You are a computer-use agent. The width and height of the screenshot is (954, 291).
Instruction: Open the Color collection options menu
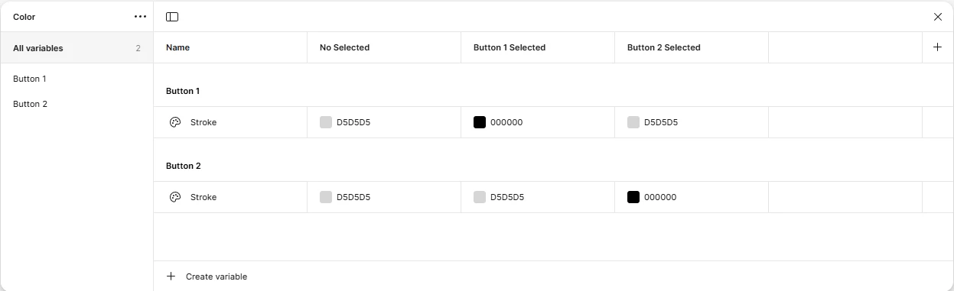(140, 16)
